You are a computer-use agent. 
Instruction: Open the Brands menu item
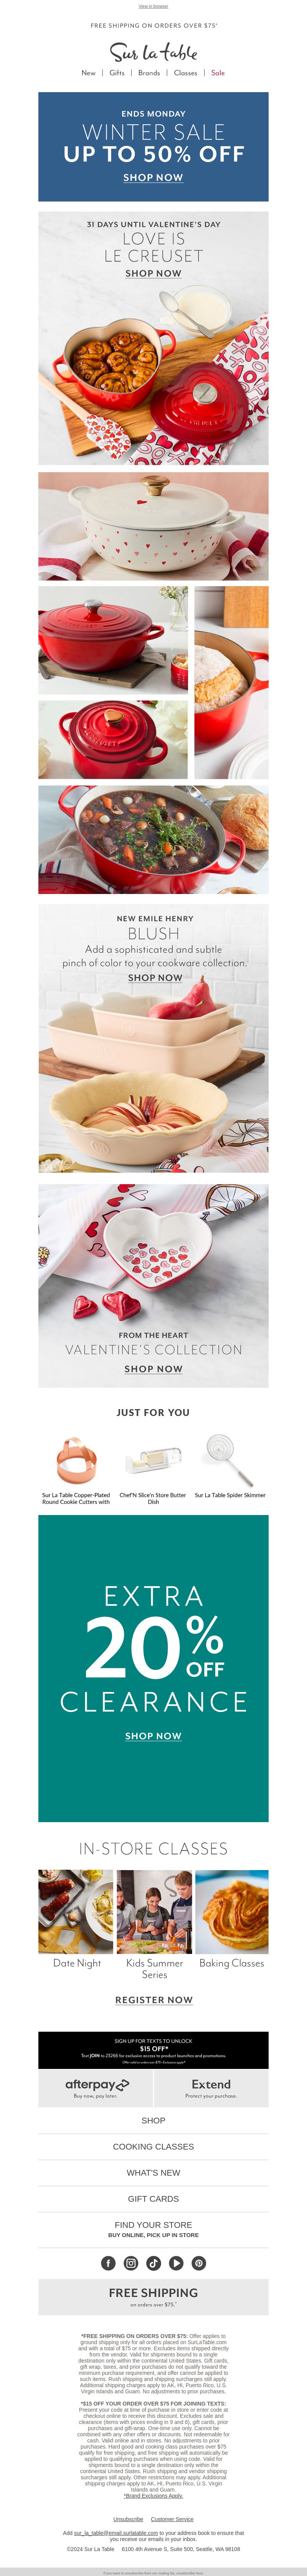149,73
